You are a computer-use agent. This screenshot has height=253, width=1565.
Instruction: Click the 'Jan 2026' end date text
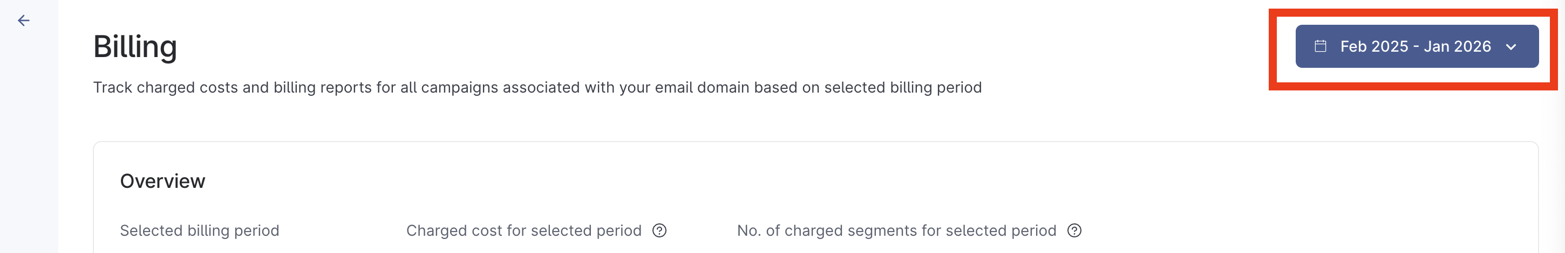point(1457,46)
